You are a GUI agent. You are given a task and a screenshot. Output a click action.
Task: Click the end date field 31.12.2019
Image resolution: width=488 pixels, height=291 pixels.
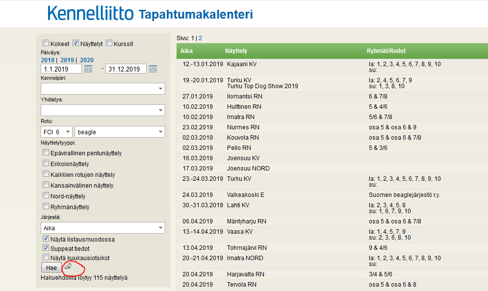click(x=126, y=69)
